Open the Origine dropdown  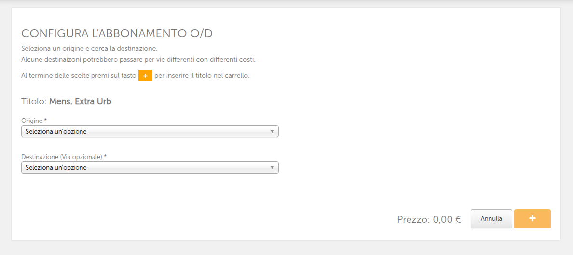point(150,131)
